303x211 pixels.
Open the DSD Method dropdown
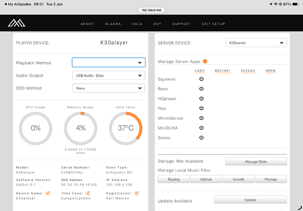[x=108, y=88]
